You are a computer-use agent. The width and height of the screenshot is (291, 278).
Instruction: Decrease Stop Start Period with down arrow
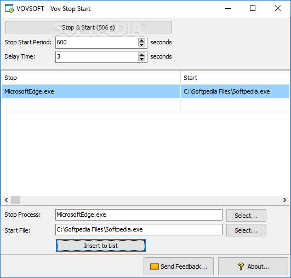coord(142,45)
